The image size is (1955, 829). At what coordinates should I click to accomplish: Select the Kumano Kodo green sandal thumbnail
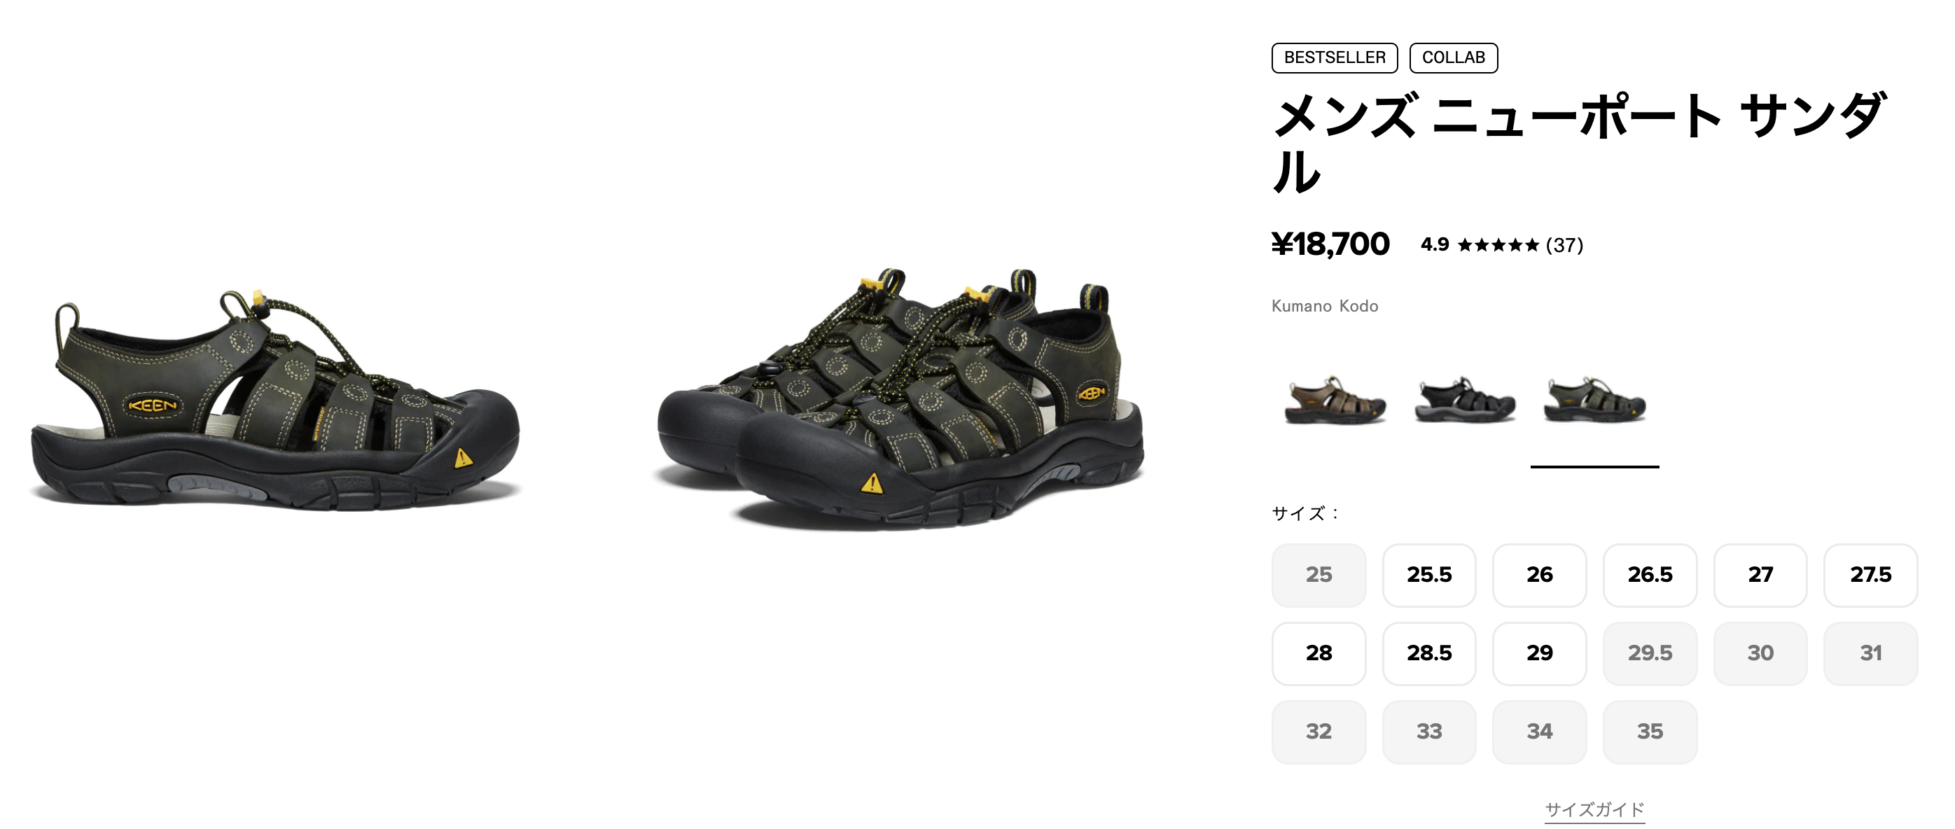(1594, 400)
